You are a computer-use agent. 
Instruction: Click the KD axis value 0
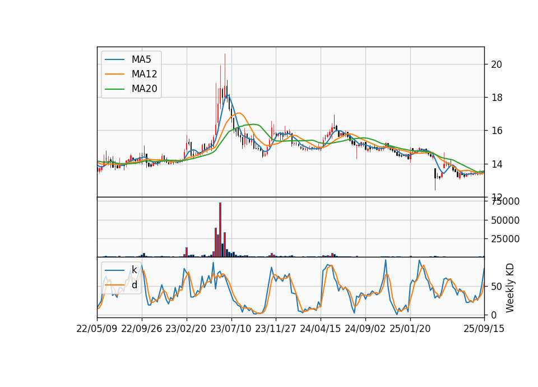click(x=494, y=315)
